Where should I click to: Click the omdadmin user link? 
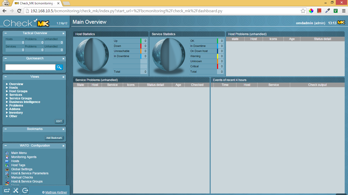click(x=304, y=23)
